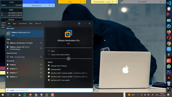Expand the actions list with circle chevron

(69, 59)
